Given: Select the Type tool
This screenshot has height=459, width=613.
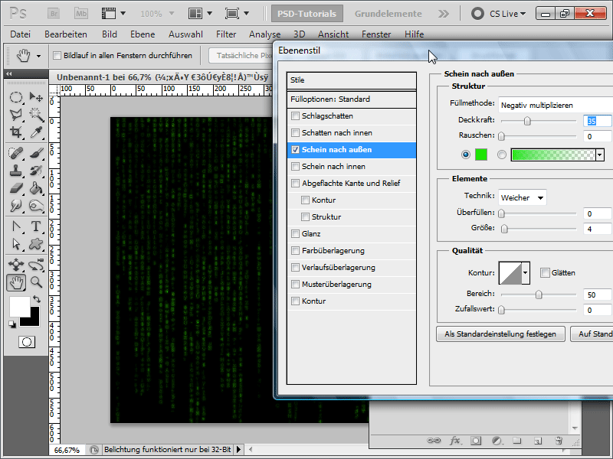Looking at the screenshot, I should pyautogui.click(x=36, y=226).
